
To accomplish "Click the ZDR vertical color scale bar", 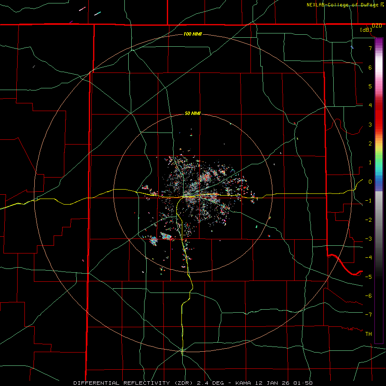I will tap(379, 191).
